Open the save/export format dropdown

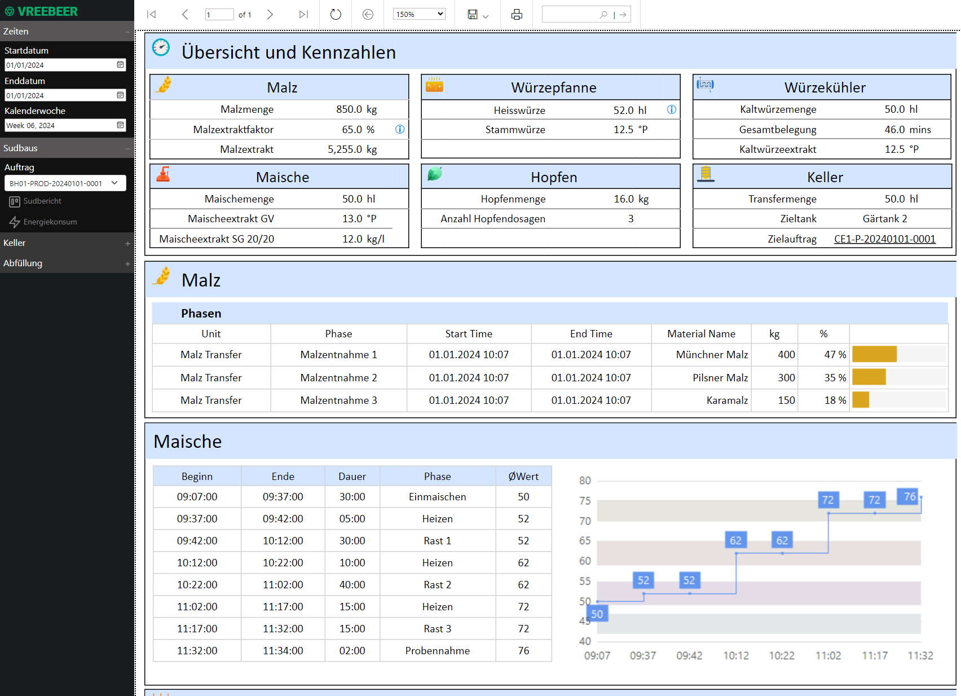tap(478, 15)
